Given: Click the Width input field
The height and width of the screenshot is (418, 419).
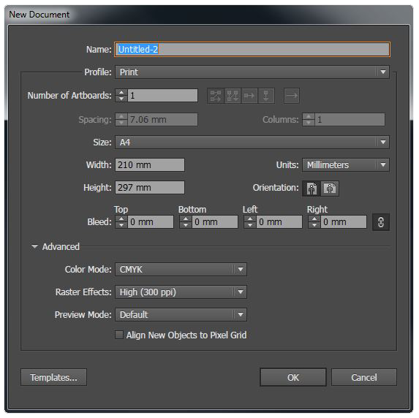Looking at the screenshot, I should pyautogui.click(x=150, y=165).
